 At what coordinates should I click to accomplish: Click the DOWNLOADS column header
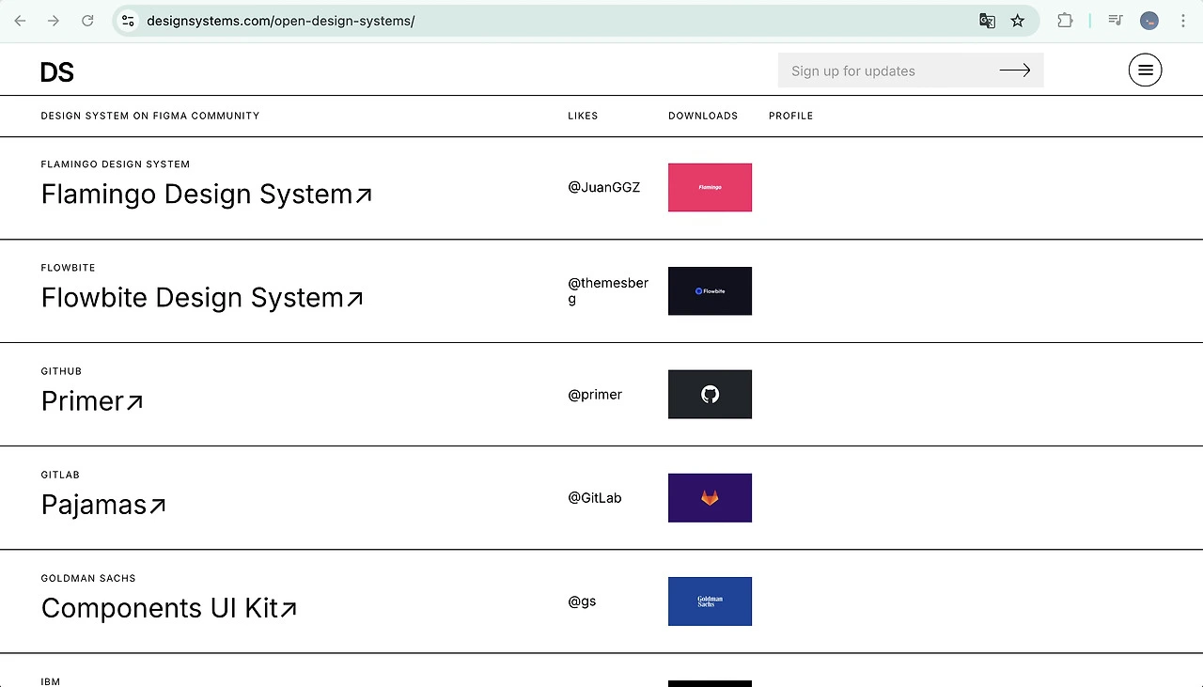click(703, 116)
